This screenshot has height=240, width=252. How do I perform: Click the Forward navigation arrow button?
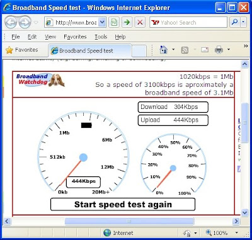[25, 22]
